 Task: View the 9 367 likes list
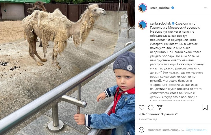pos(158,114)
